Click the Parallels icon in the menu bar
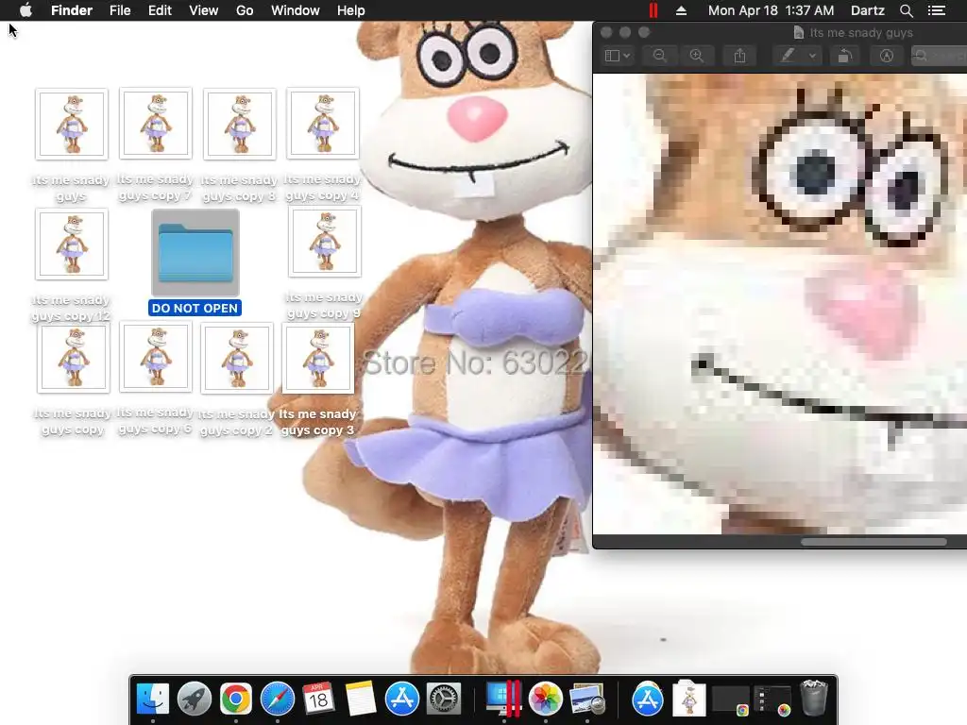The image size is (967, 725). click(653, 10)
